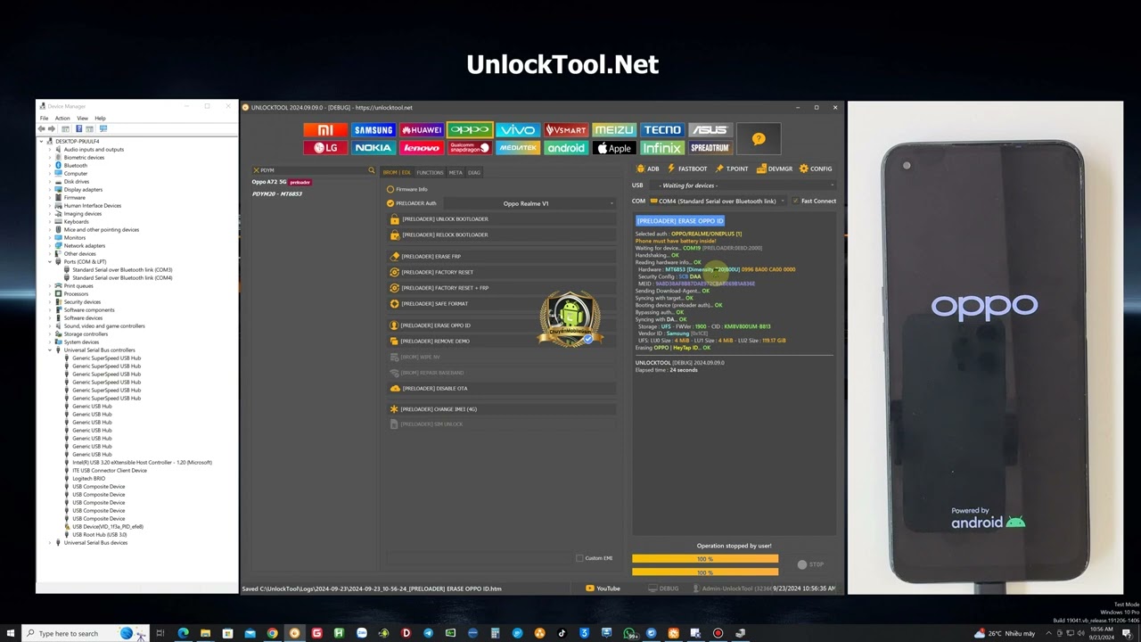
Task: Select the PRELOADER Auth radio option
Action: point(390,203)
